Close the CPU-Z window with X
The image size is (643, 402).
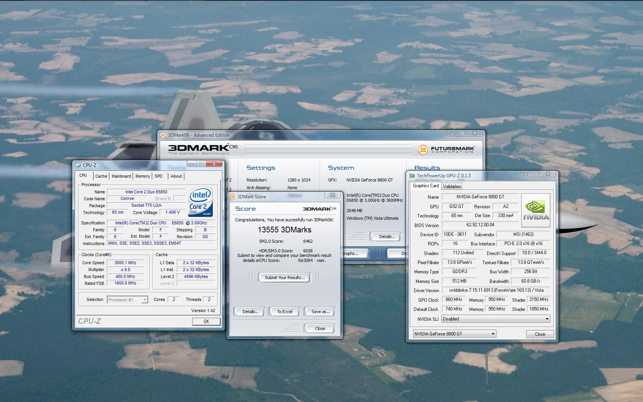point(214,163)
